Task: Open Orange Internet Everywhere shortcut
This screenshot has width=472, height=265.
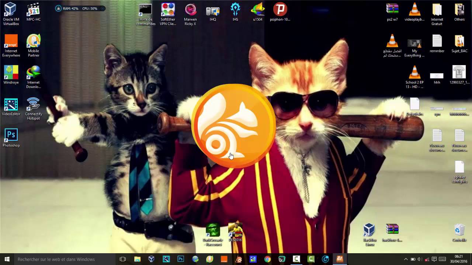Action: click(11, 46)
